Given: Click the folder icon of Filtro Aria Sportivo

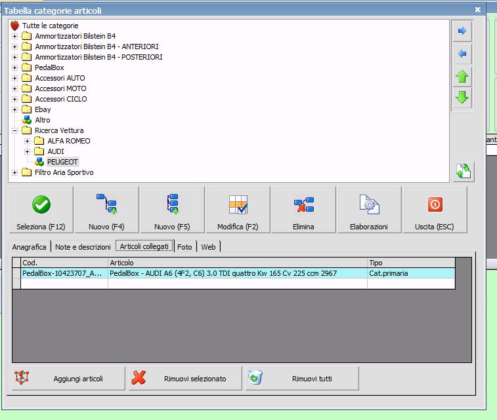Looking at the screenshot, I should point(27,172).
